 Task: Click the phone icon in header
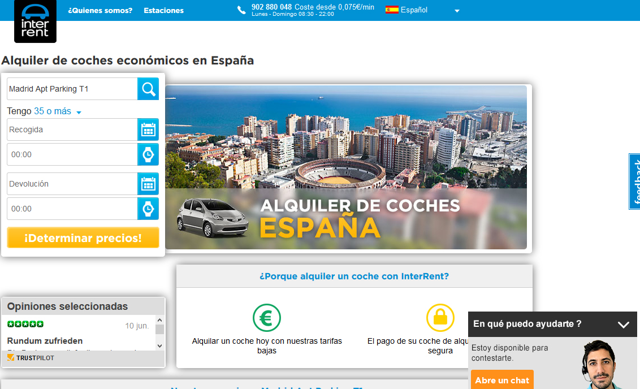click(x=242, y=10)
